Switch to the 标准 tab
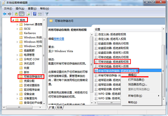Viewport: 168px width, 116px height. (59, 107)
